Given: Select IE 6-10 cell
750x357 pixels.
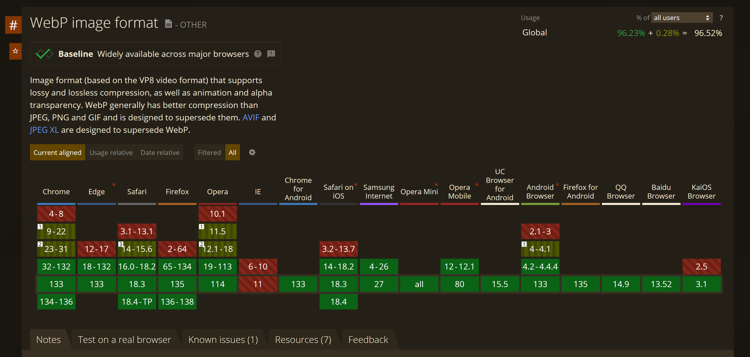Looking at the screenshot, I should tap(258, 267).
